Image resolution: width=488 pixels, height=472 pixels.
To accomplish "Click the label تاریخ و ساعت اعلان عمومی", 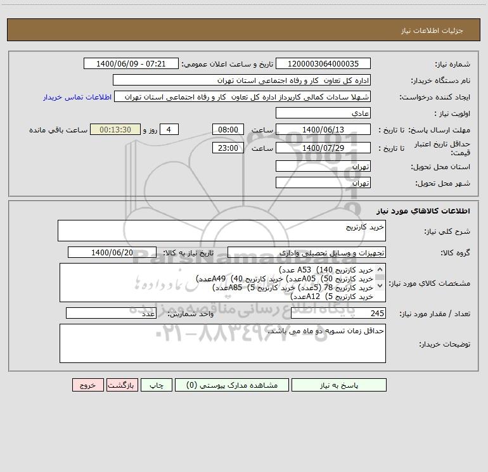I will (x=228, y=64).
